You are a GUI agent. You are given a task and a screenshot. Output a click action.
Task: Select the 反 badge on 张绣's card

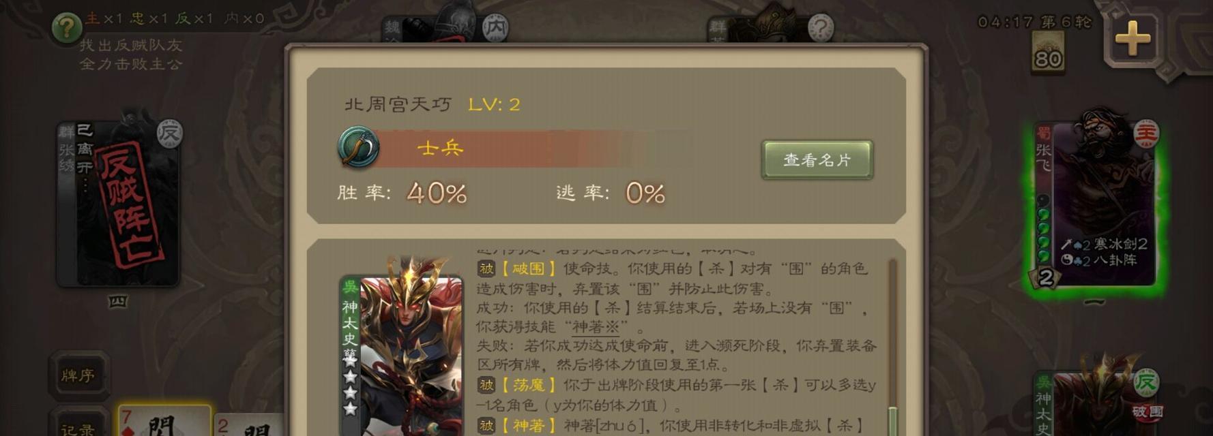tap(169, 132)
